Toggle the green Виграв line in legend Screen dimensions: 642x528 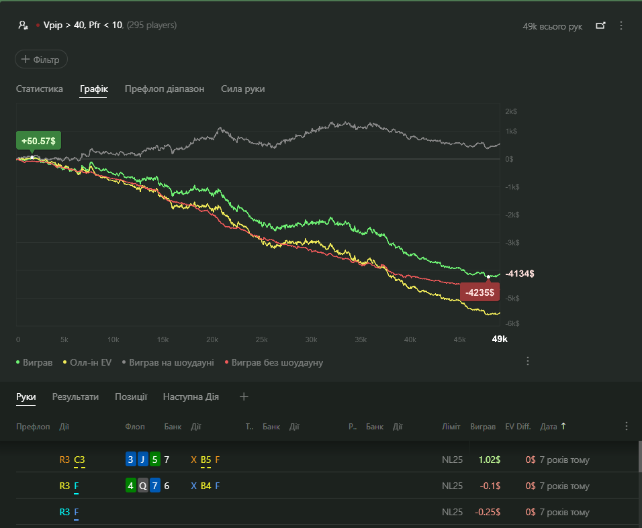pyautogui.click(x=34, y=362)
